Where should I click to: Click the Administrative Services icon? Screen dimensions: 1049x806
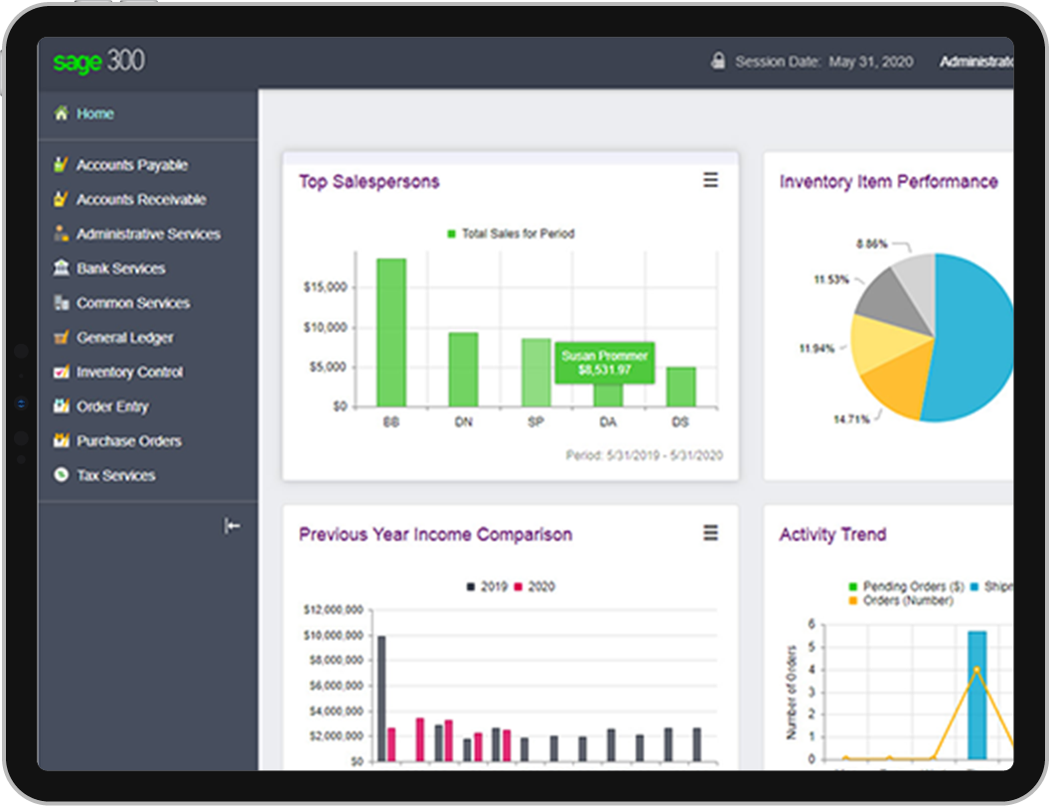pyautogui.click(x=61, y=233)
